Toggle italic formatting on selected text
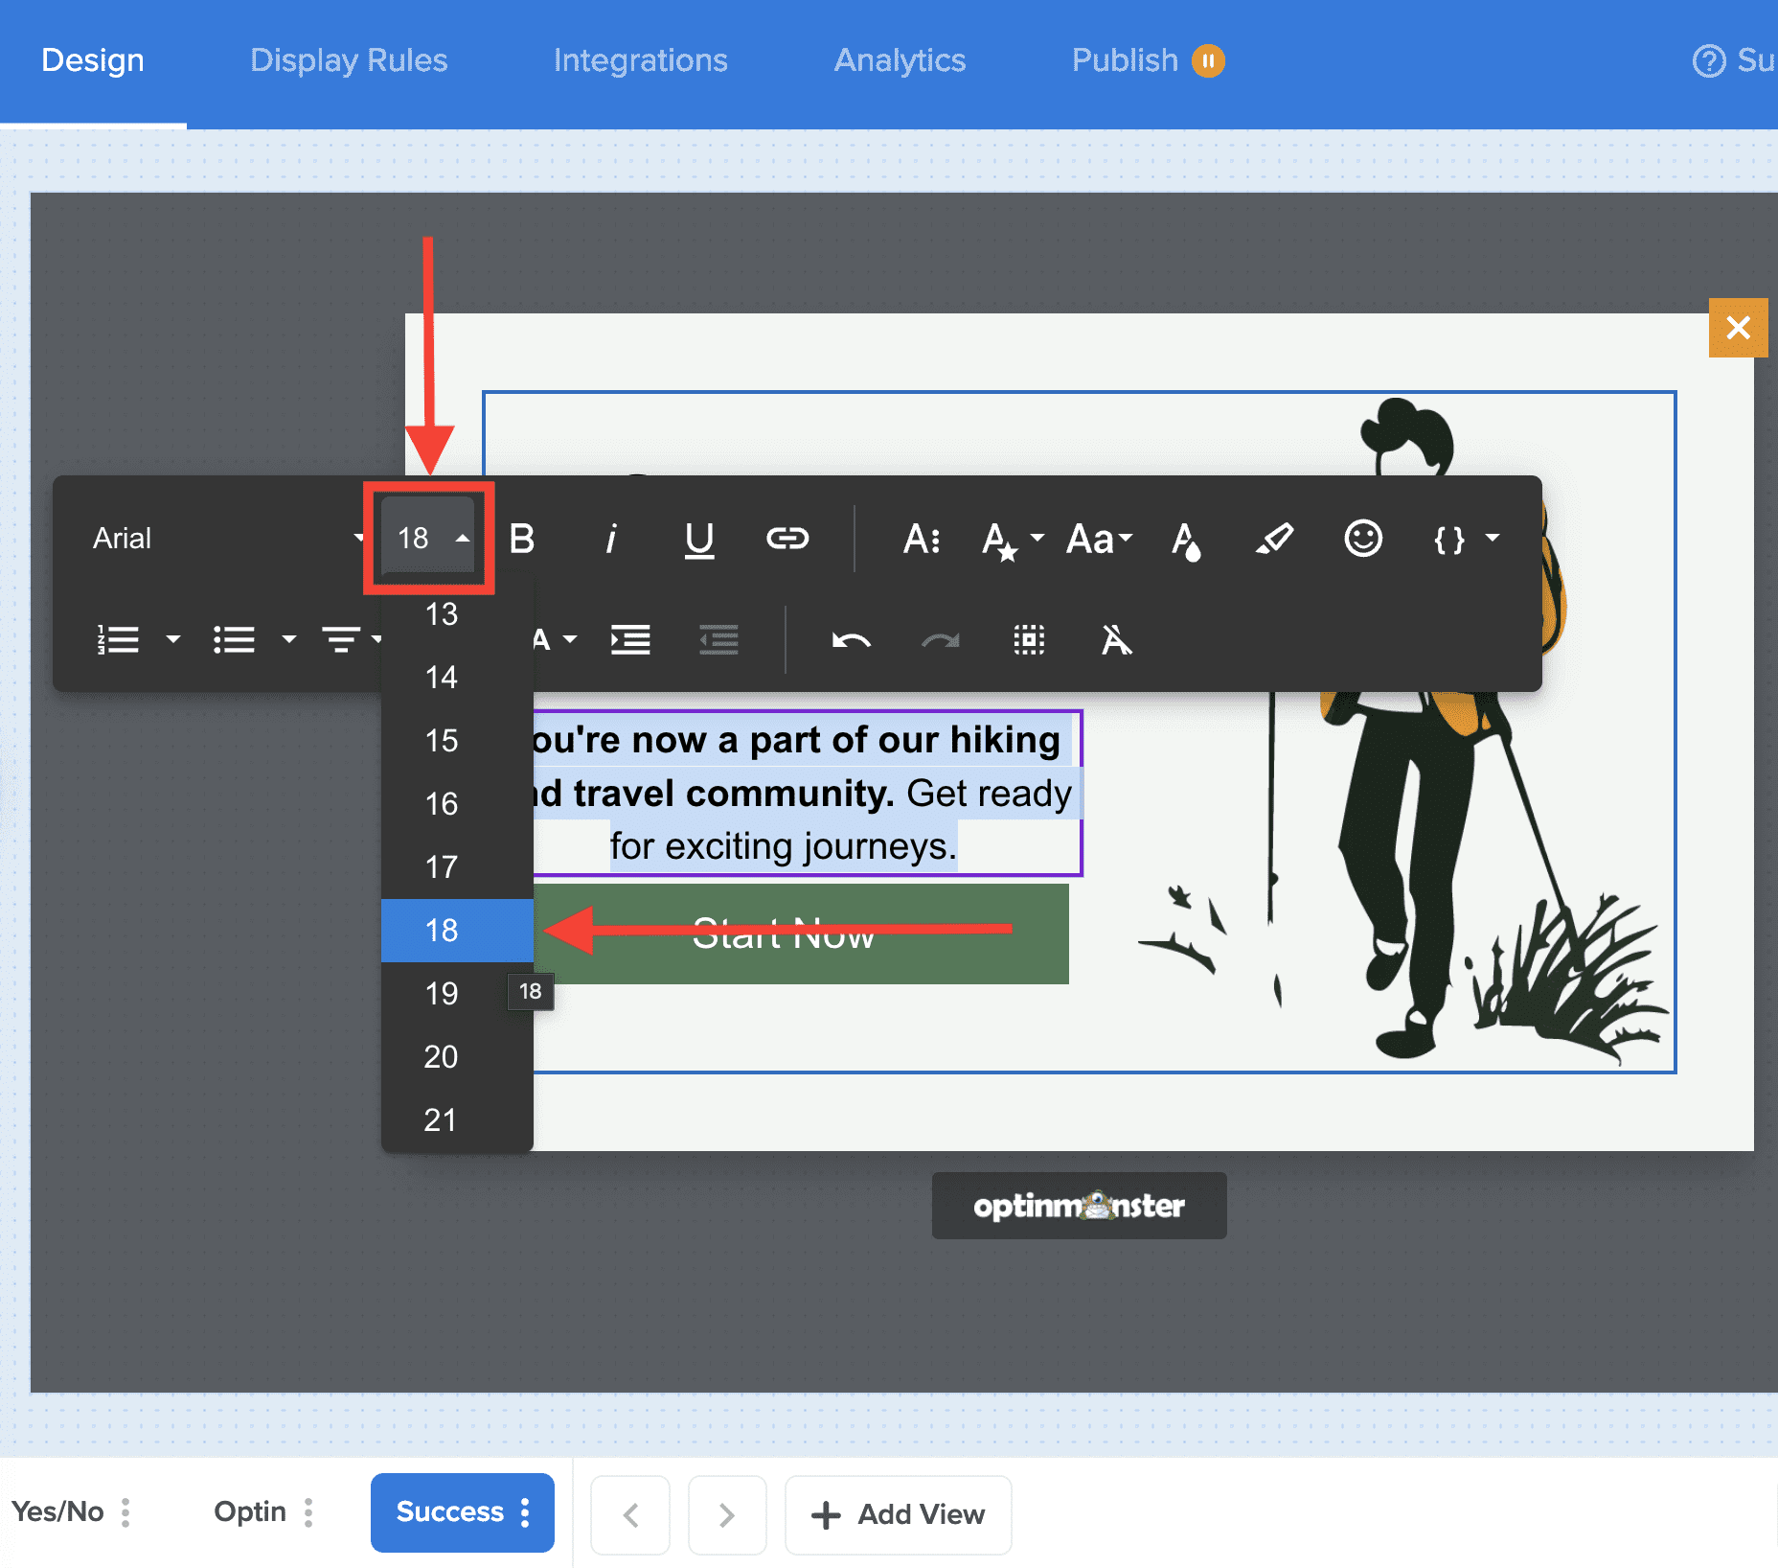The width and height of the screenshot is (1778, 1568). (x=610, y=539)
